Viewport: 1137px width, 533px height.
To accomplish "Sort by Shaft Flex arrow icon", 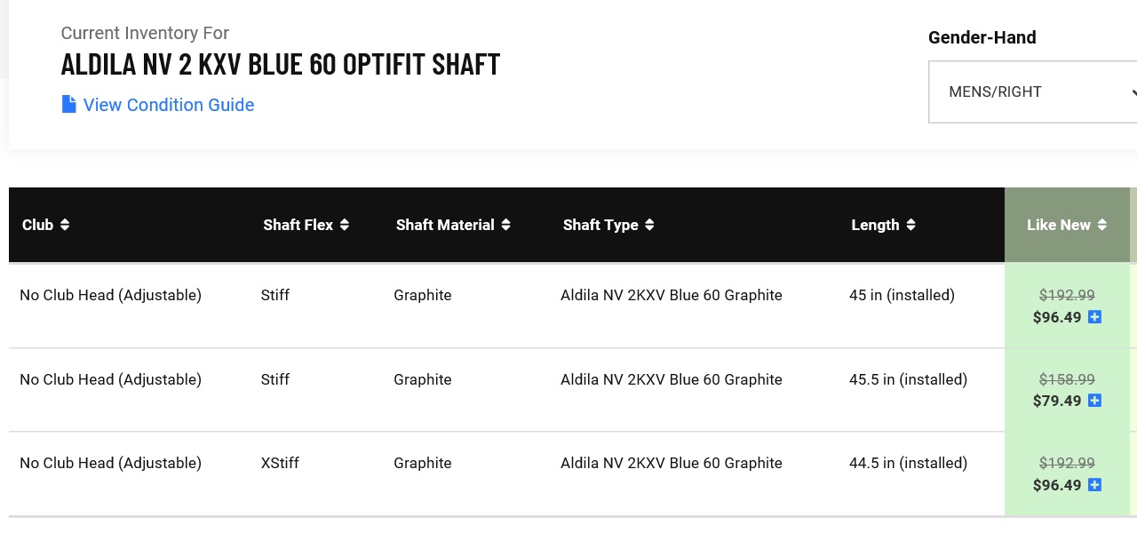I will pos(345,225).
